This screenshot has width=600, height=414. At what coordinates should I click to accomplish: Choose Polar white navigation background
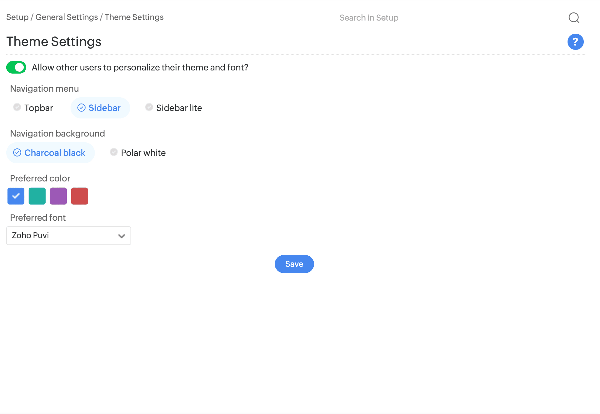point(138,153)
